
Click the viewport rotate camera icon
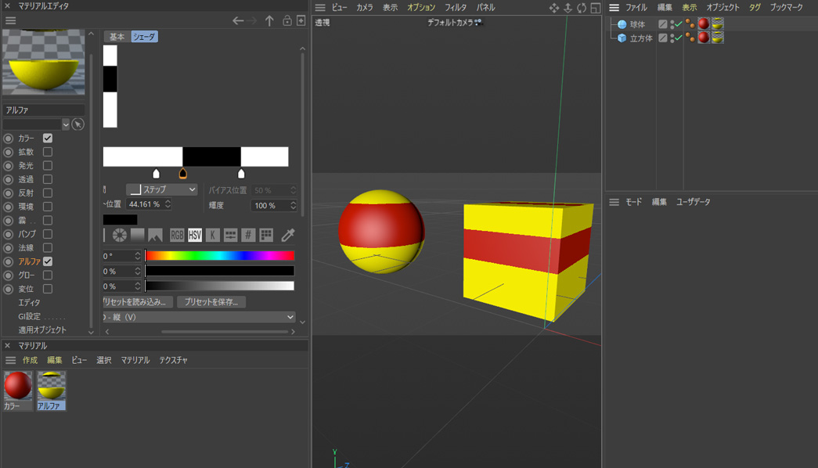click(x=582, y=8)
